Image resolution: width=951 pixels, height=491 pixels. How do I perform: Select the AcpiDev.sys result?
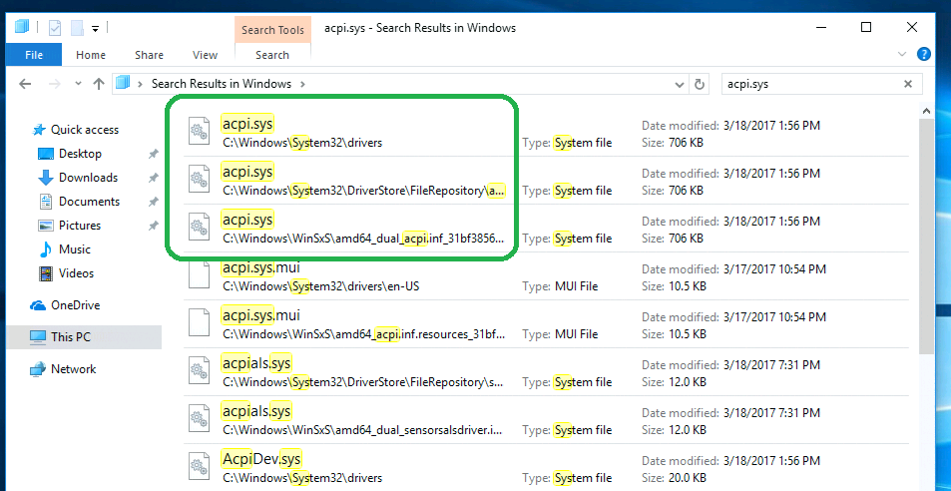(546, 468)
